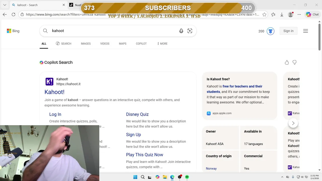The image size is (322, 181).
Task: Click the Bing logo
Action: pos(13,31)
